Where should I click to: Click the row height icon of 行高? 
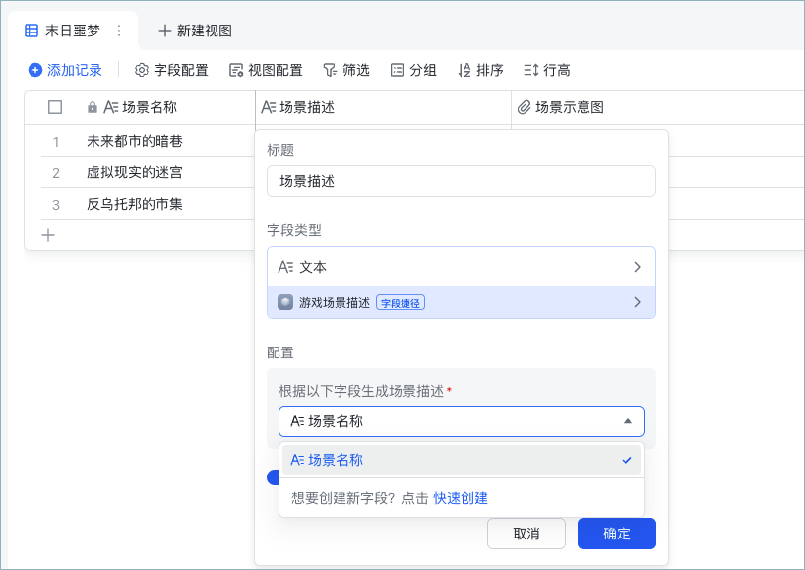coord(530,70)
